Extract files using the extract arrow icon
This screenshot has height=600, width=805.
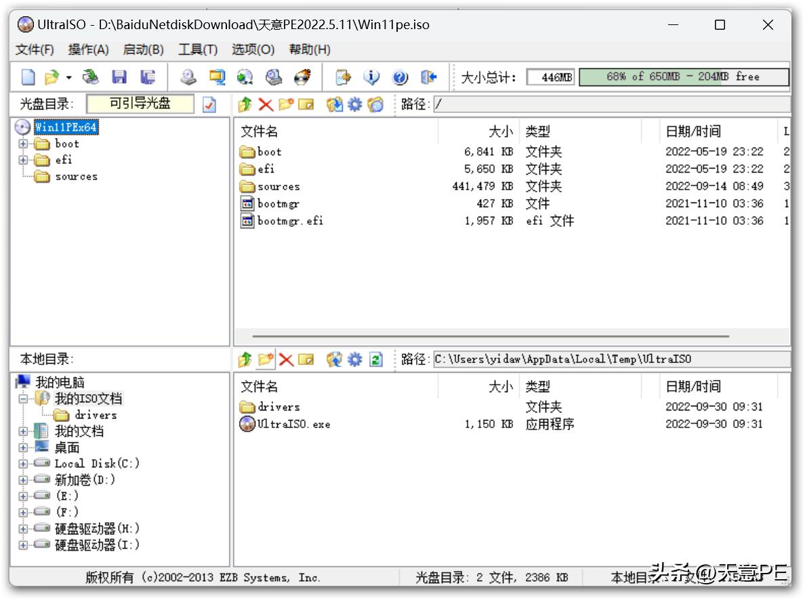point(245,105)
